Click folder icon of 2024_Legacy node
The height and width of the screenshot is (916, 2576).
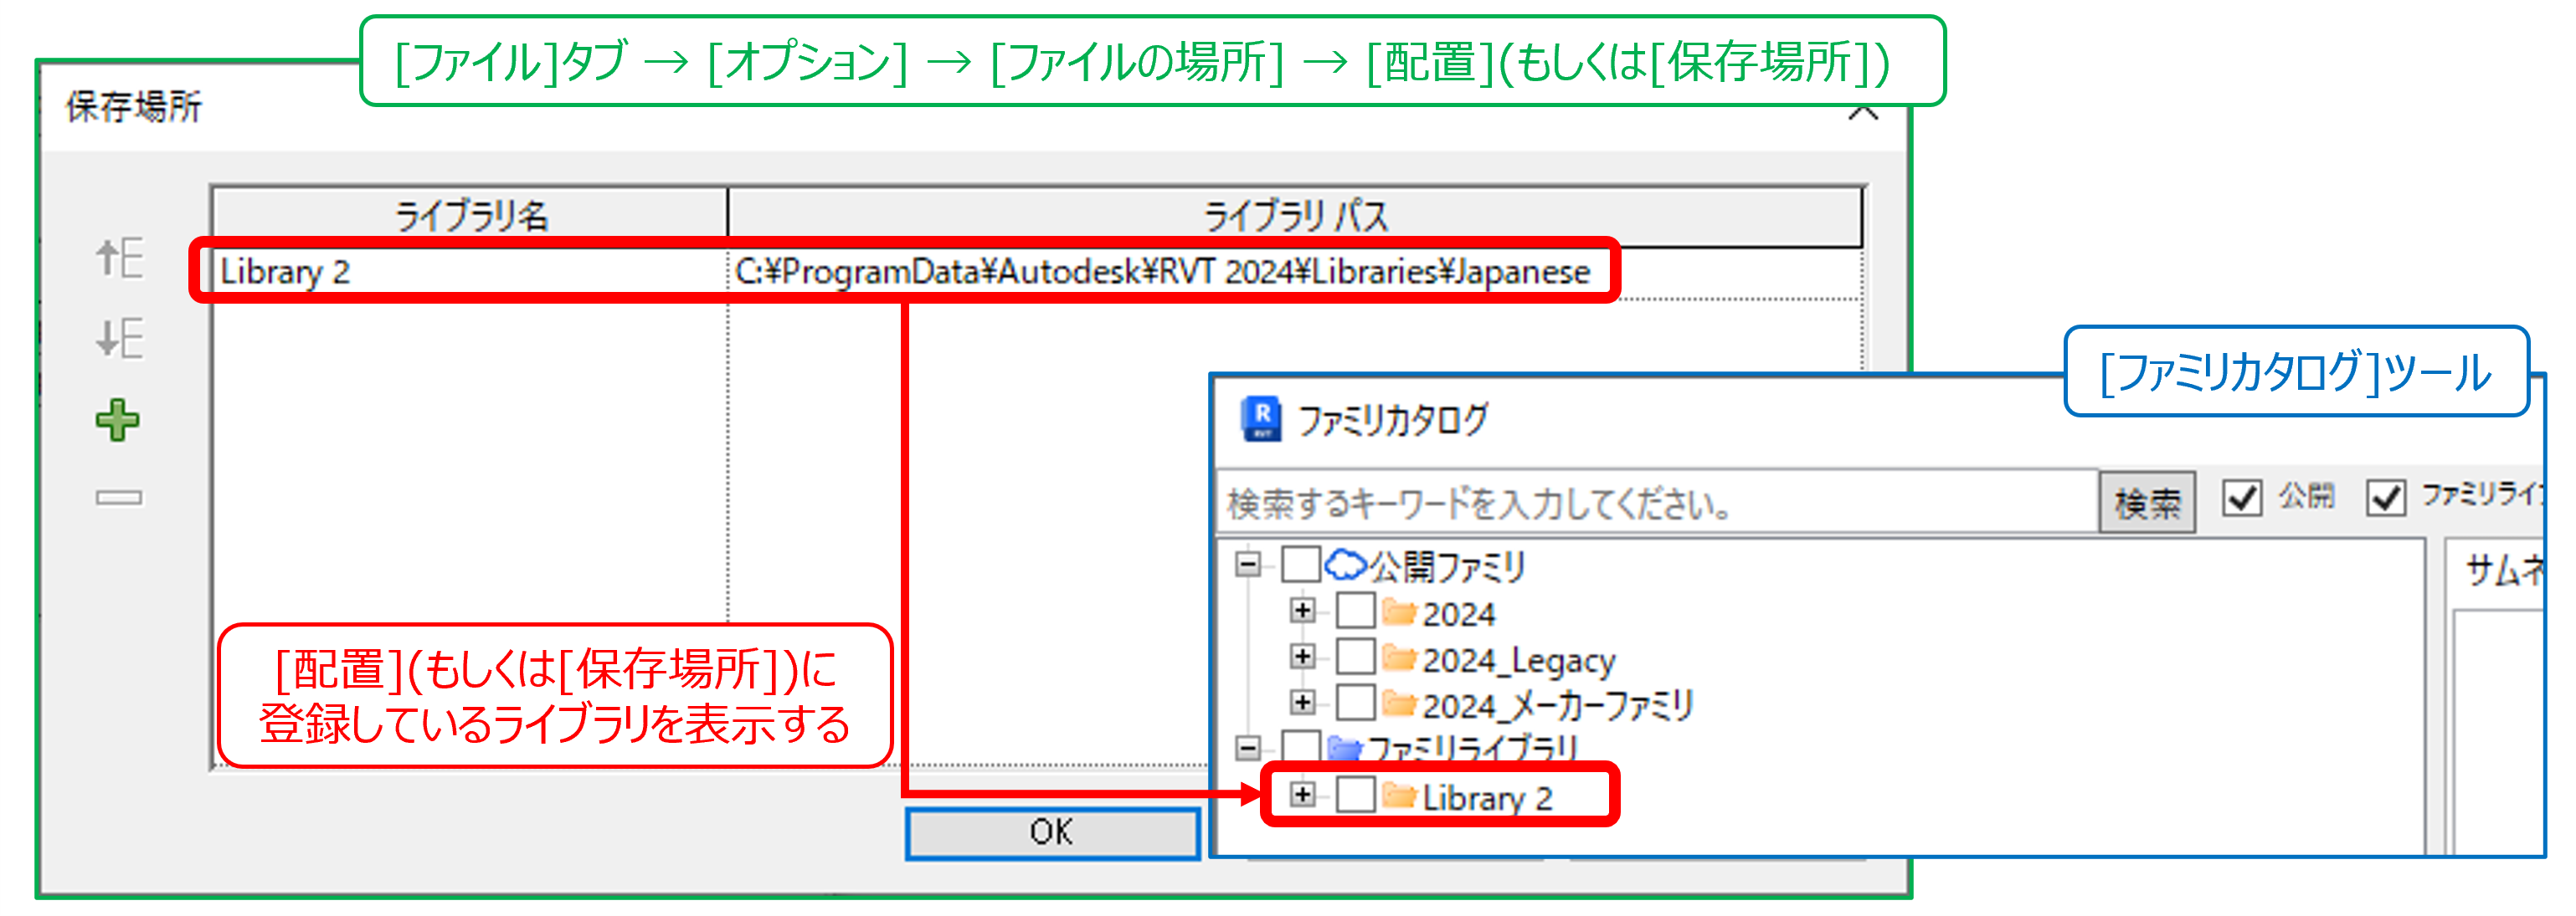click(1400, 658)
